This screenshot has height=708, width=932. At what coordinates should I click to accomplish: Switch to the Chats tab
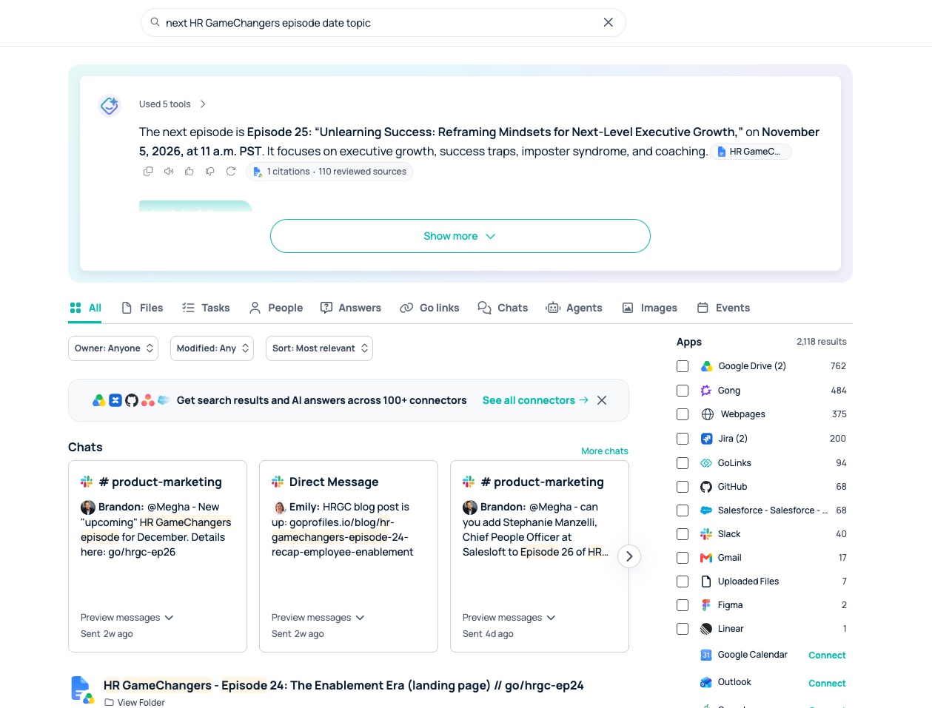[x=503, y=308]
